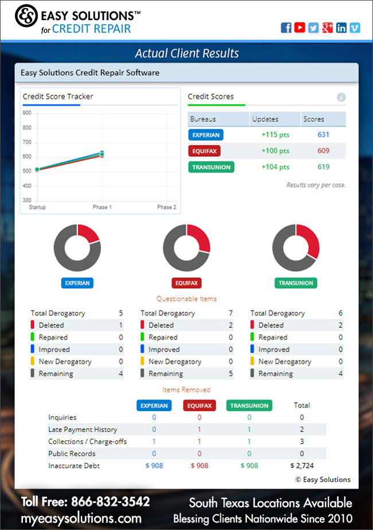Select TransUnion badge in Credit Scores table
This screenshot has width=373, height=530.
click(x=211, y=167)
